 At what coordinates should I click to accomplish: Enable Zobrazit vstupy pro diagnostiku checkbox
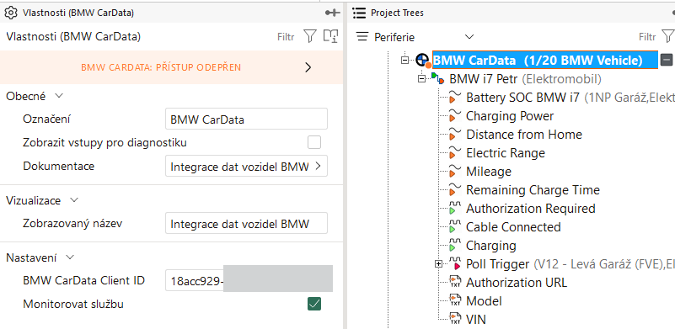tap(314, 142)
